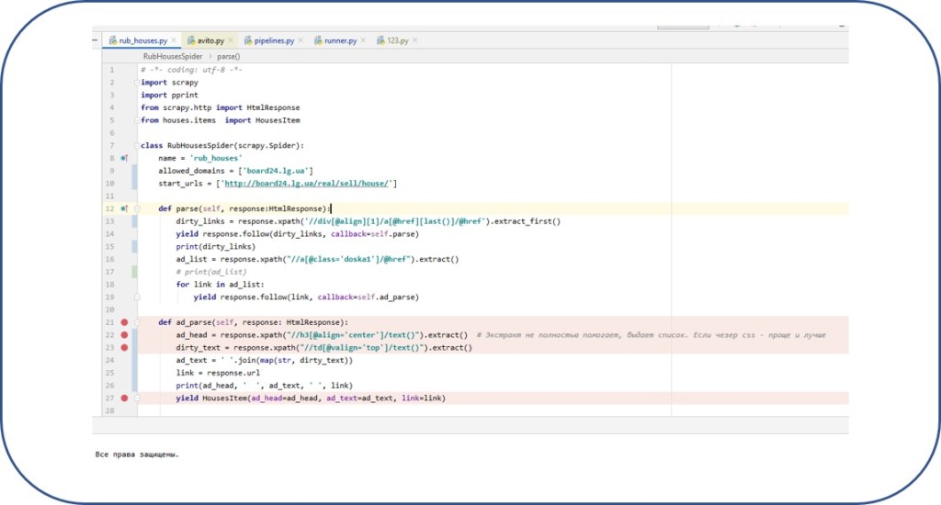
Task: Click RubHousesSpider in the breadcrumb bar
Action: (172, 56)
